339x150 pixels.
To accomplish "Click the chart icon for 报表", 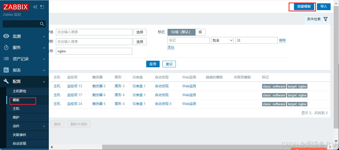I will (6, 70).
